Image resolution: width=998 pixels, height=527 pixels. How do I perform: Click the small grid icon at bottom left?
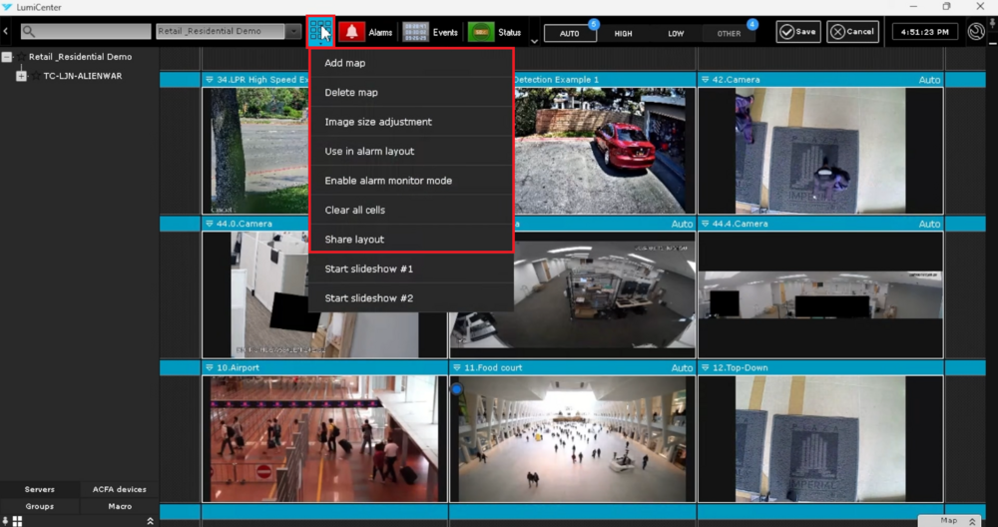[17, 521]
